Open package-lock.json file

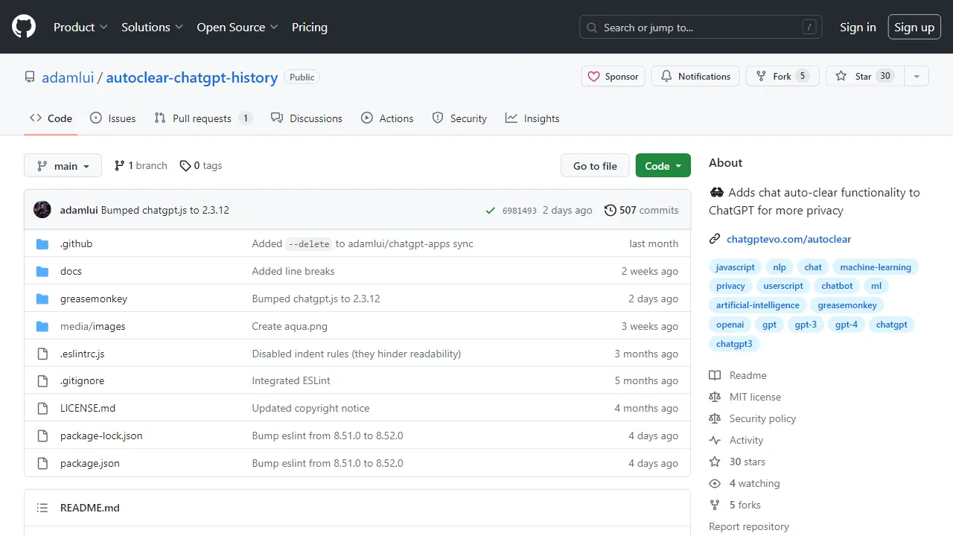[101, 435]
